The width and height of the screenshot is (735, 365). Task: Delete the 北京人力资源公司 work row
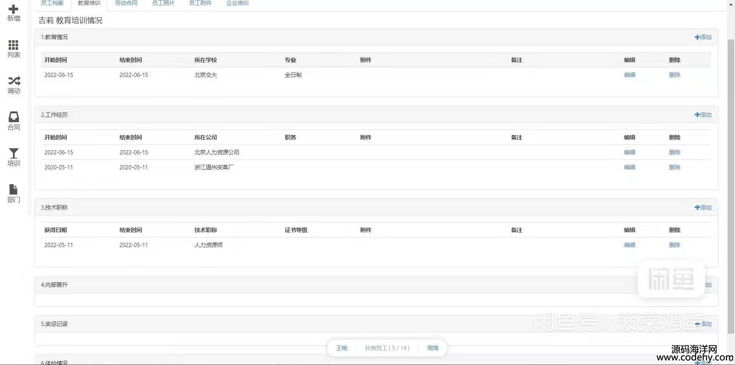tap(675, 152)
